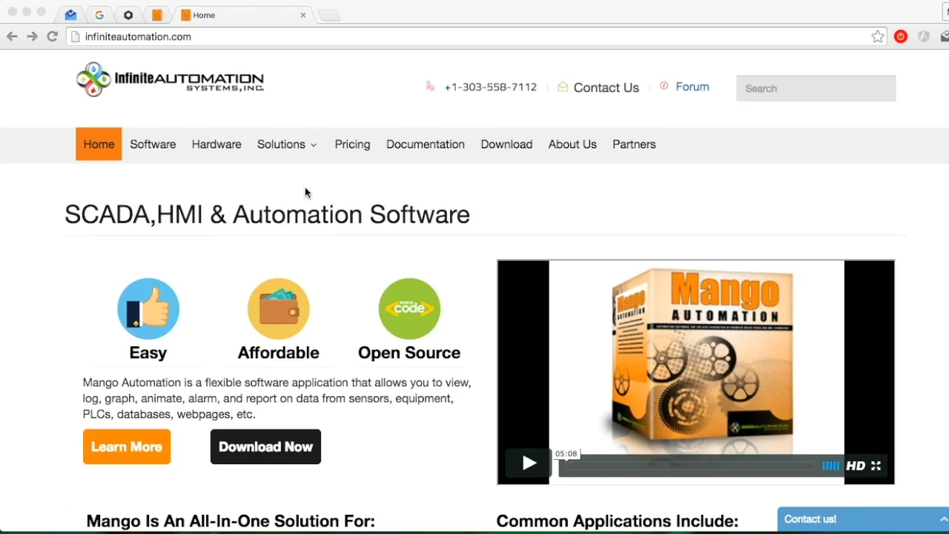Image resolution: width=949 pixels, height=534 pixels.
Task: Click the envelope icon beside Contact Us
Action: point(563,87)
